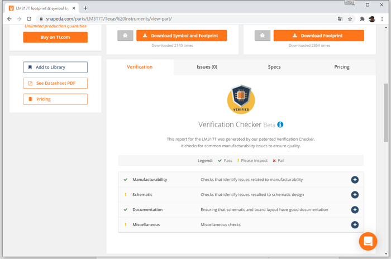Switch to the Issues (0) tab
Screen dimensions: 391x259
click(207, 67)
